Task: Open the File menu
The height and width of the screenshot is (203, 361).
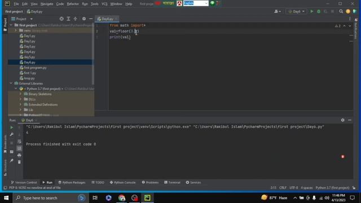Action: [16, 4]
